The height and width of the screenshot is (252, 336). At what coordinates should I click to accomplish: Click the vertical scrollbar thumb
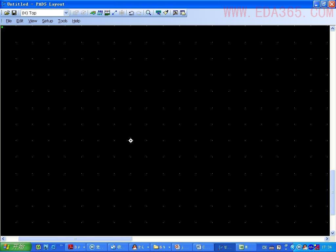[333, 192]
